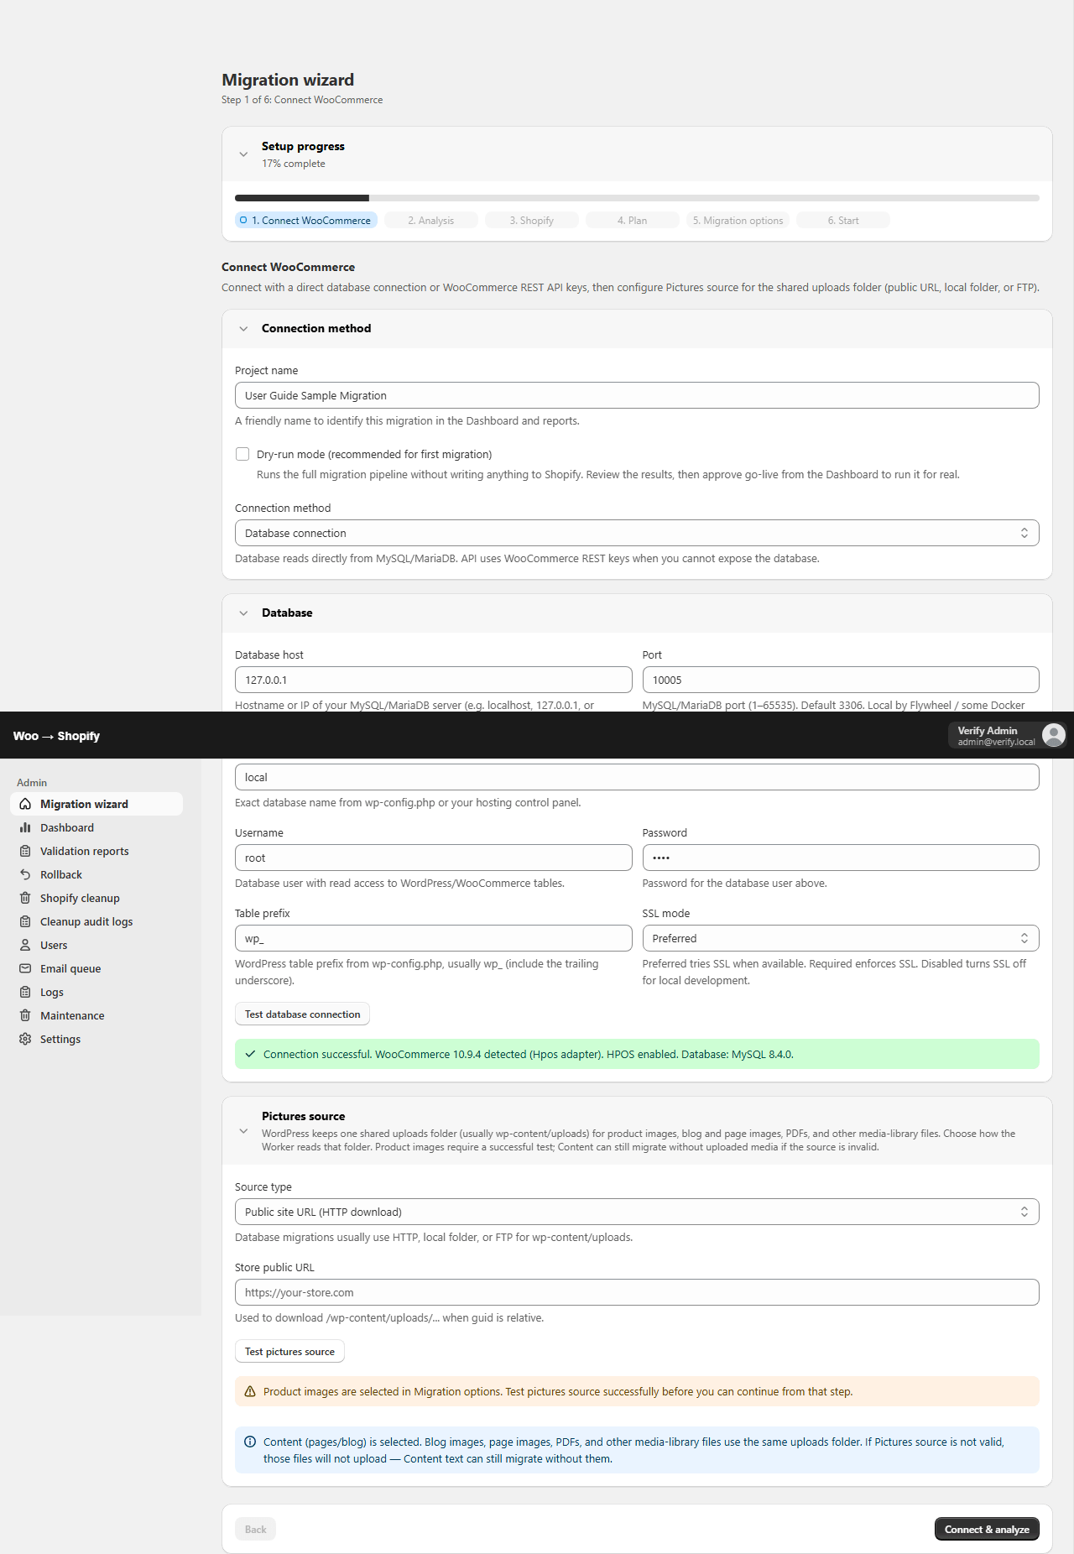This screenshot has height=1554, width=1074.
Task: Click the Migration wizard house icon
Action: [25, 804]
